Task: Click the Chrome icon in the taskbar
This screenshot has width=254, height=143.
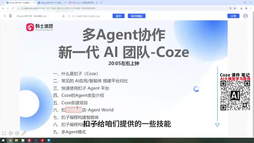Action: (10, 140)
